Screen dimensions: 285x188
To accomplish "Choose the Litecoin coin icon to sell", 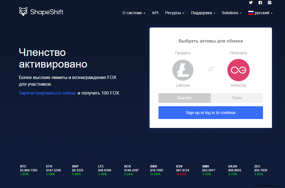I will coord(183,70).
